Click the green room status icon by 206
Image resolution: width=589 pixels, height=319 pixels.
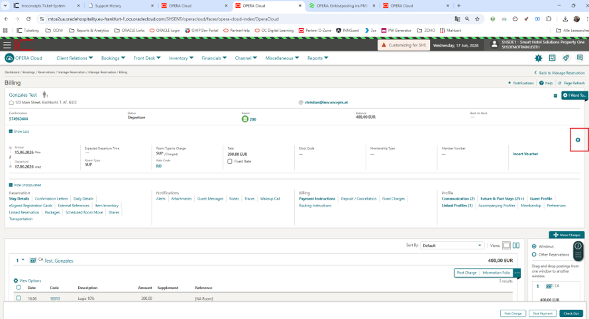click(245, 119)
